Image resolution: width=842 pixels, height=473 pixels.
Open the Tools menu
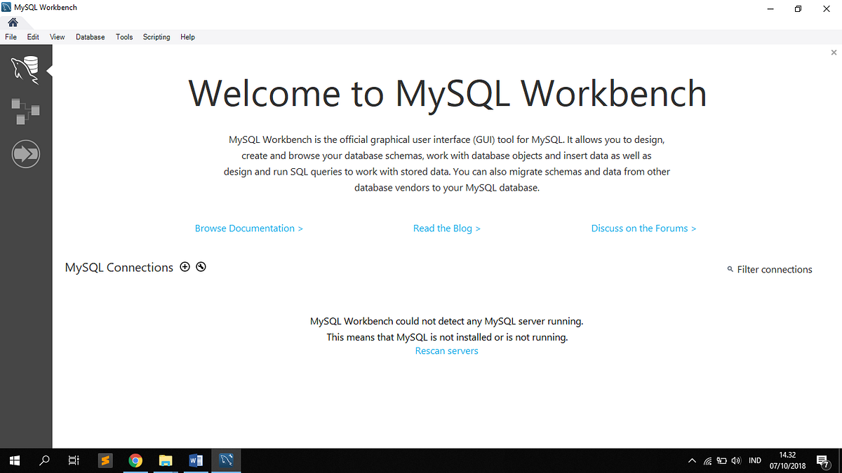(x=124, y=36)
